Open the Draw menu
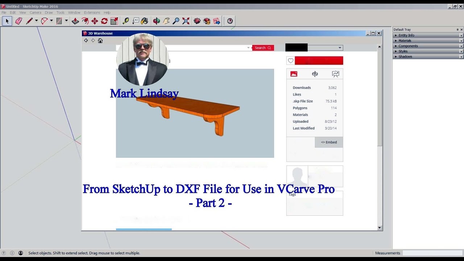Screen dimensions: 464x261 [x=49, y=13]
